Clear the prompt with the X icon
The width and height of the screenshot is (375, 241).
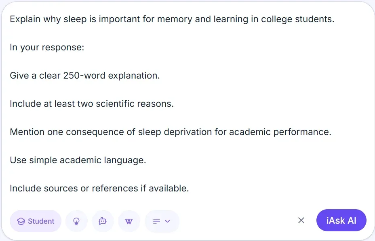(301, 220)
